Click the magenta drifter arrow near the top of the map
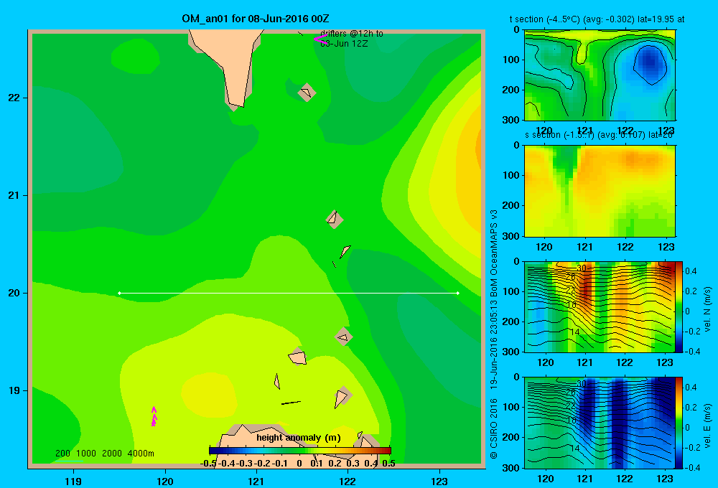 pyautogui.click(x=320, y=39)
